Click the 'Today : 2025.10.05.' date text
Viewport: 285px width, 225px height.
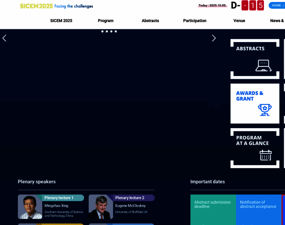coord(213,6)
